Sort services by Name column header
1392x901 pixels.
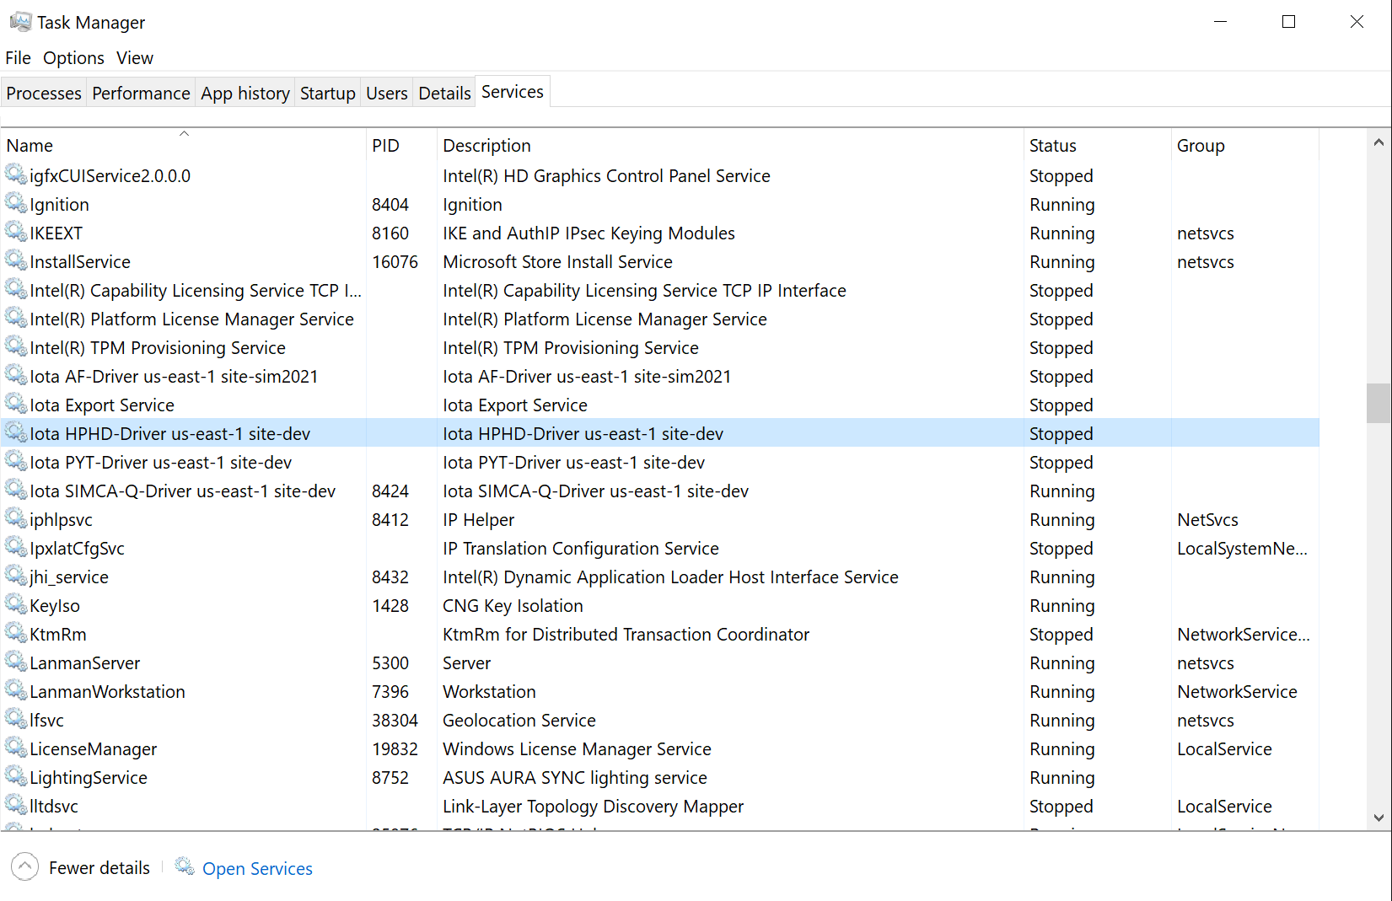(x=184, y=145)
